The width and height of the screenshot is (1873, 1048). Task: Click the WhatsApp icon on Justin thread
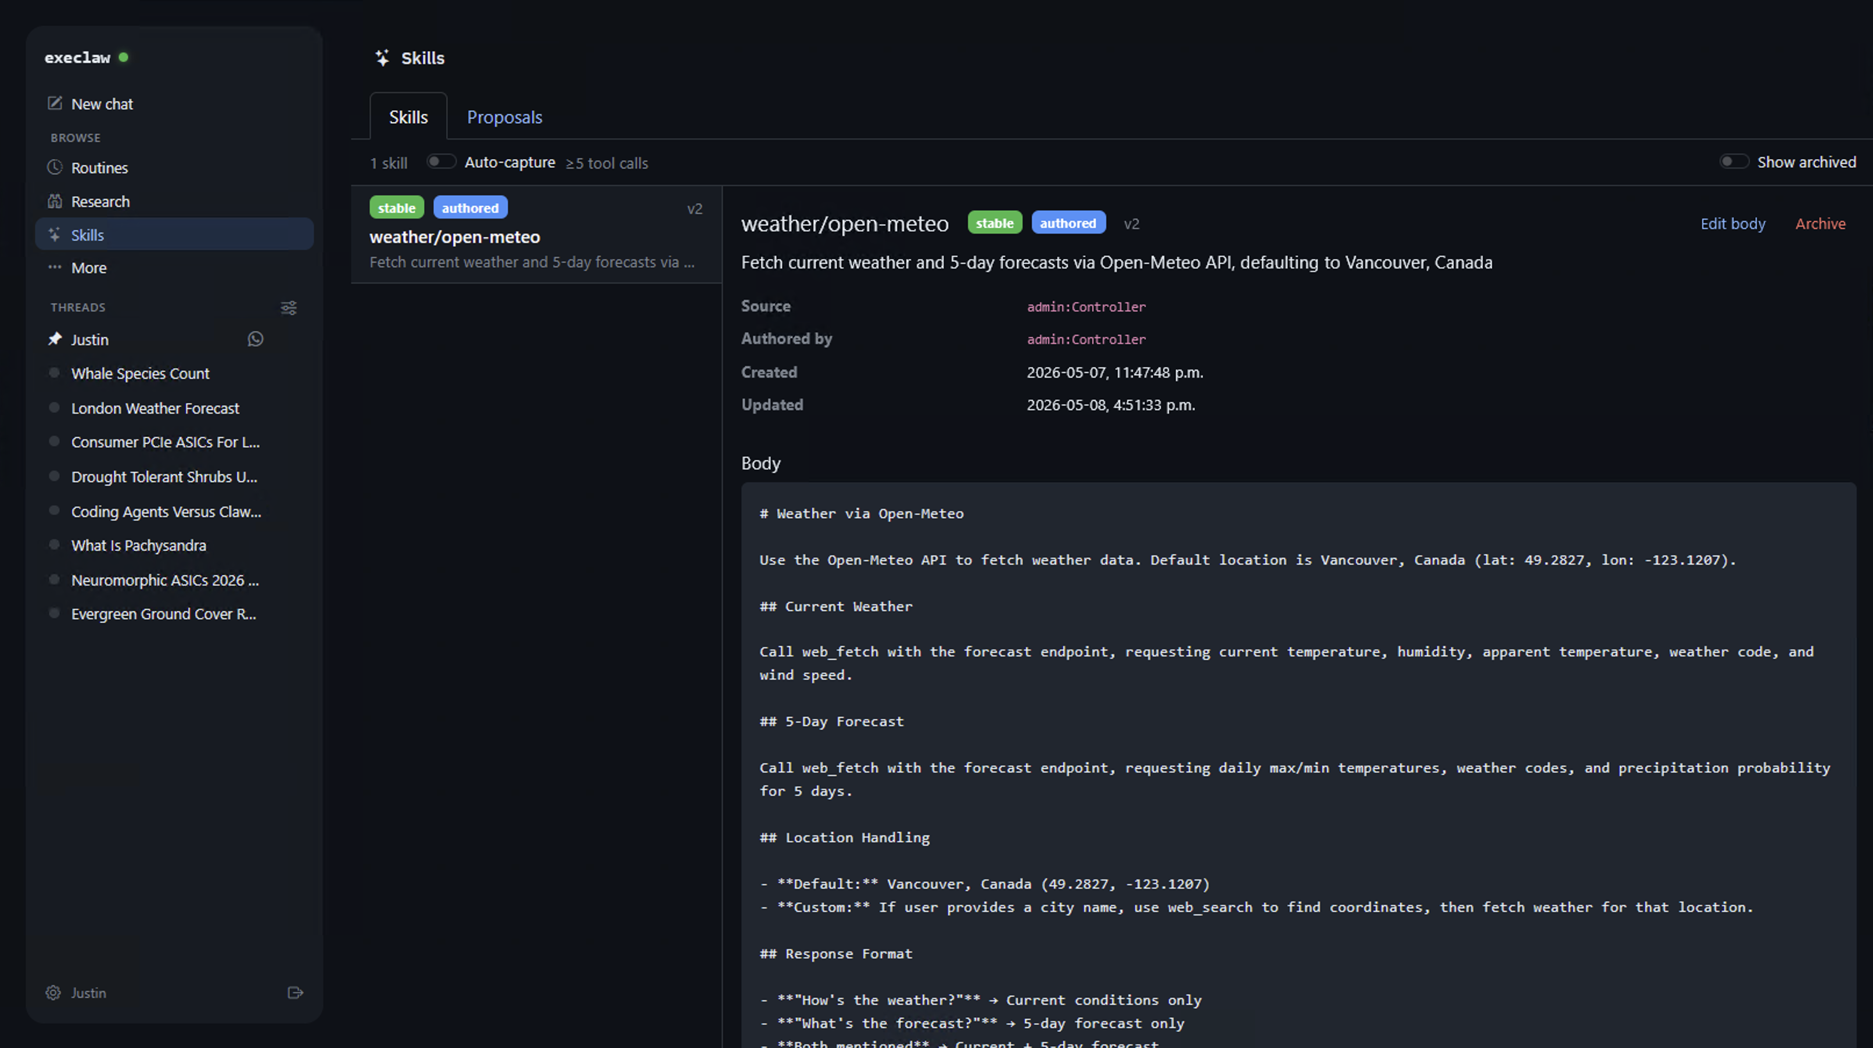[x=255, y=339]
